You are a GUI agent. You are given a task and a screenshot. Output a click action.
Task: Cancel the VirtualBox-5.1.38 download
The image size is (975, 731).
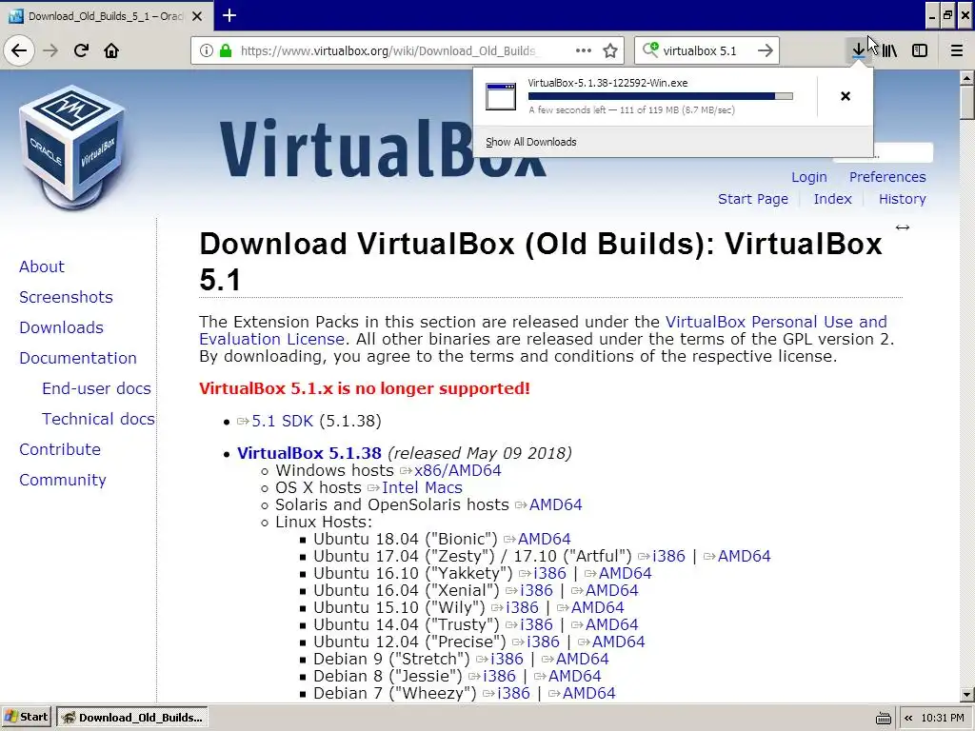click(846, 96)
